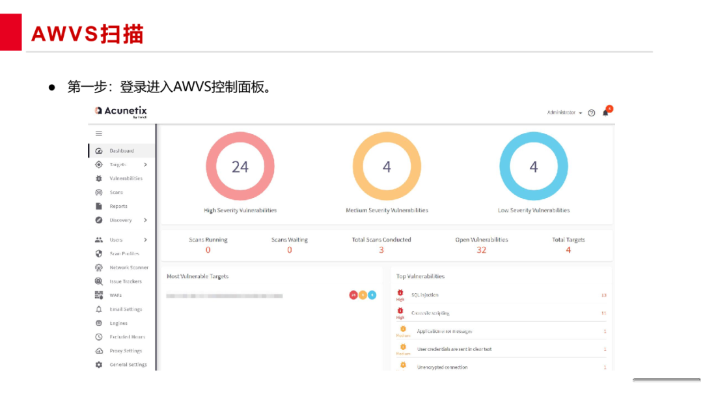Click the blue low-count badge on target
Viewport: 703px width, 396px height.
click(x=372, y=295)
